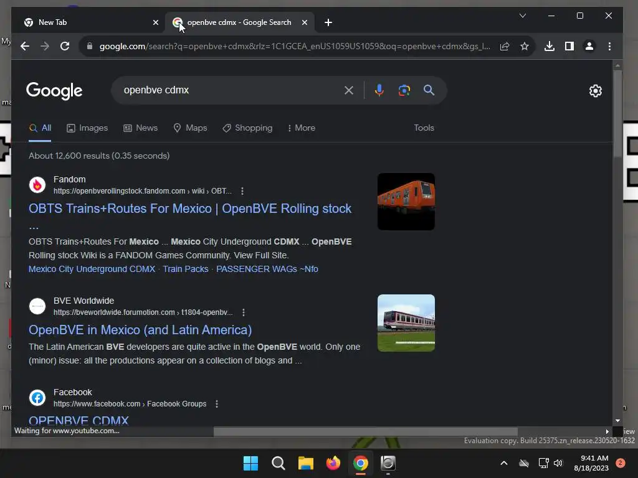The height and width of the screenshot is (478, 638).
Task: Switch to Images results
Action: tap(87, 128)
